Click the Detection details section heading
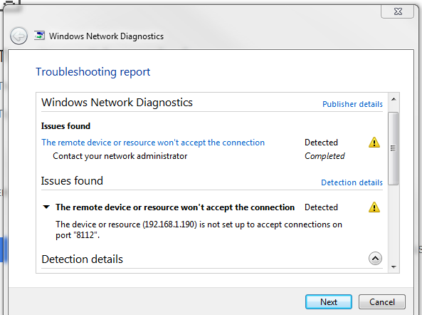 pyautogui.click(x=82, y=259)
